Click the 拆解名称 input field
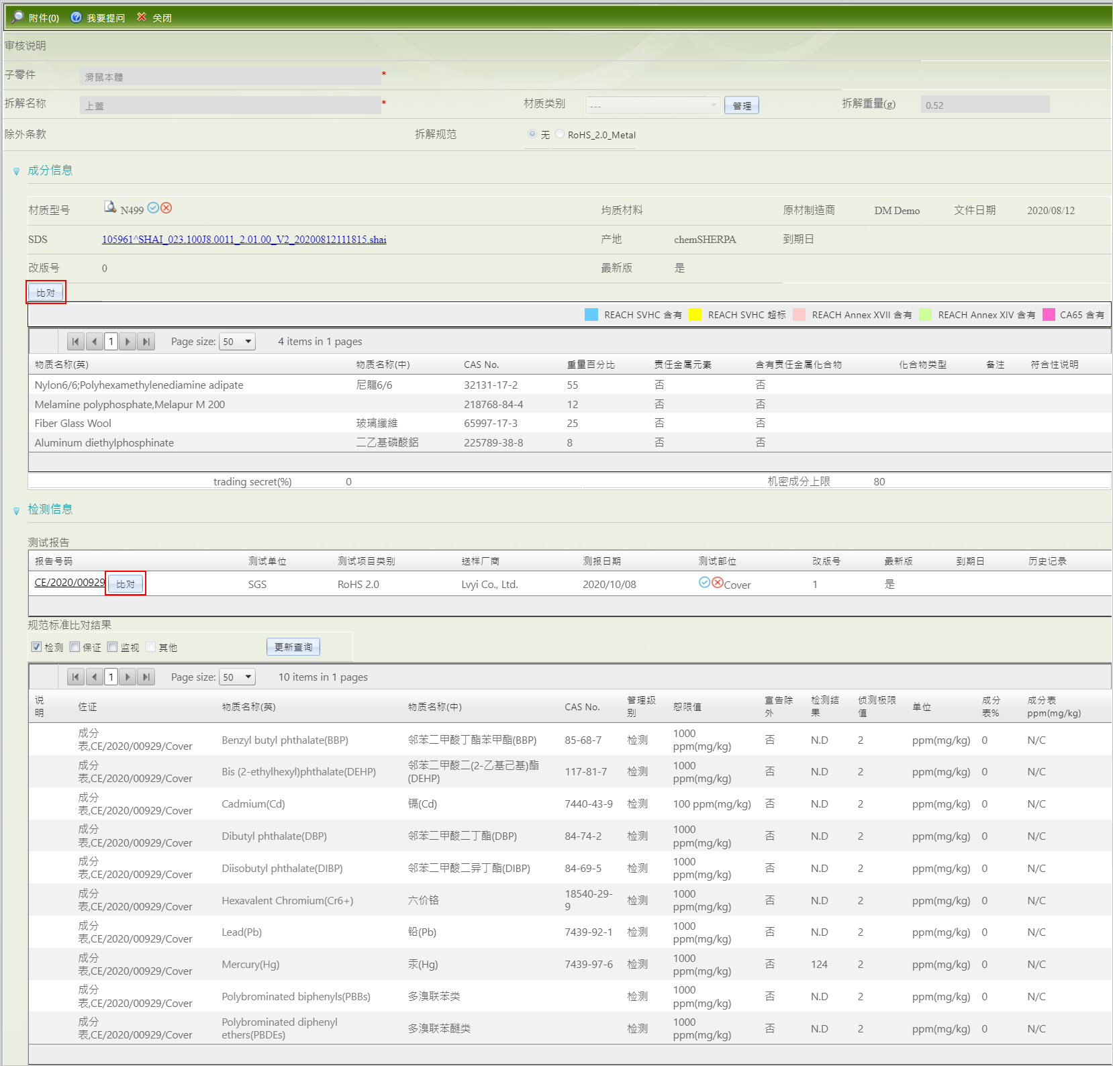The image size is (1113, 1066). 230,105
